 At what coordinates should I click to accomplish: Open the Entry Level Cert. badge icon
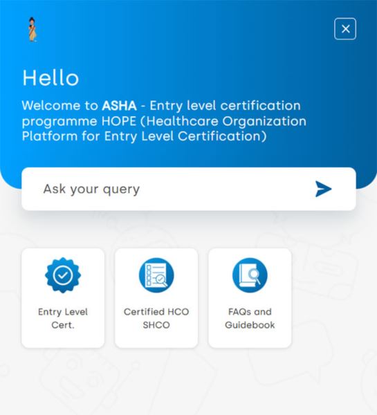(63, 275)
